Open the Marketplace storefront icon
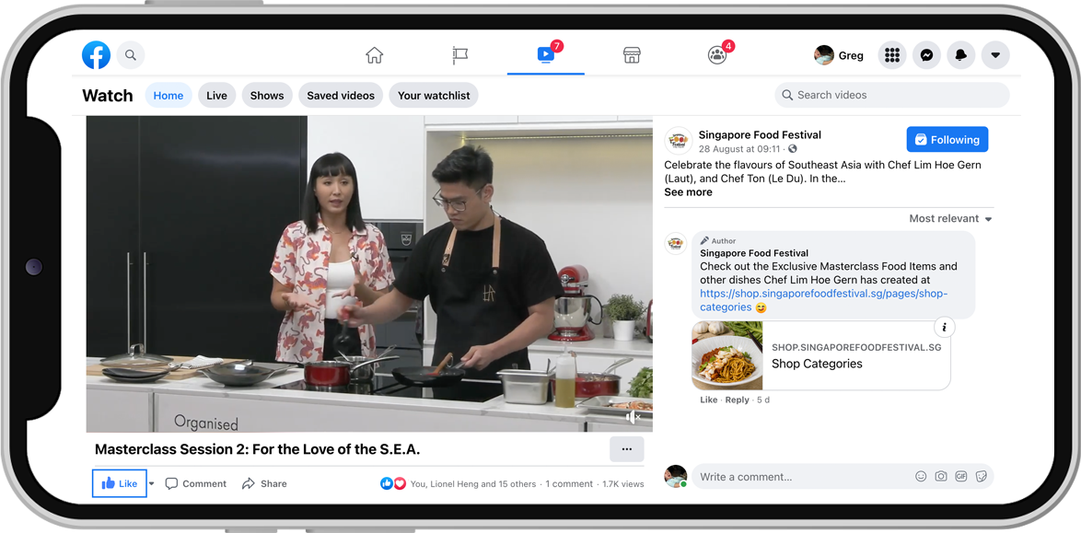 tap(632, 55)
